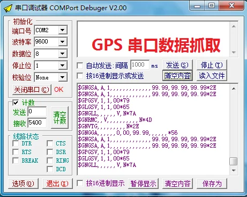This screenshot has height=197, width=247.
Task: Open the 校验位 None dropdown
Action: 63,77
